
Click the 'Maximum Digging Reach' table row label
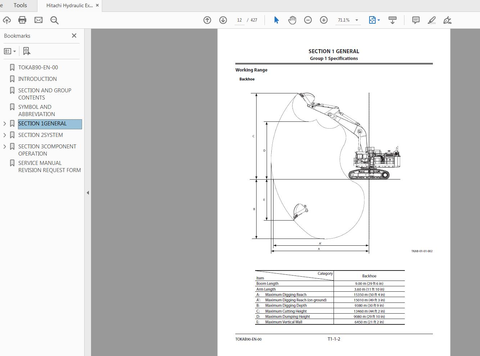[286, 295]
